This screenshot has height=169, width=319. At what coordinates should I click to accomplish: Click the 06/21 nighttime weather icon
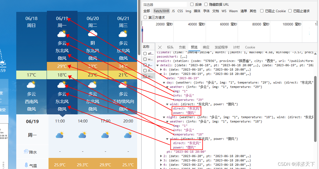123,84
